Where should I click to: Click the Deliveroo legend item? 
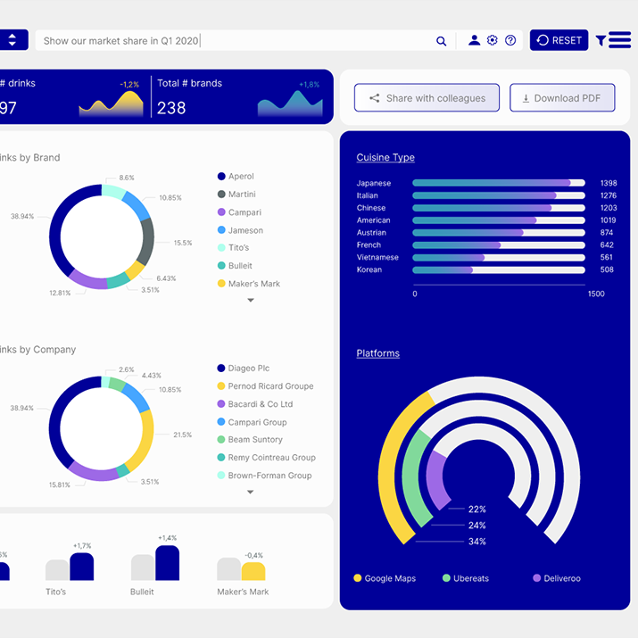coord(557,578)
